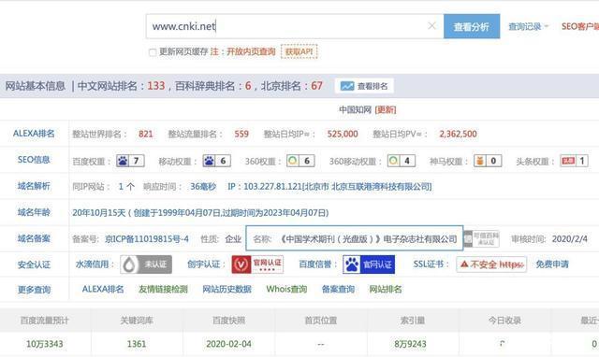Click the 360移动权重 icon showing 4
The width and height of the screenshot is (599, 357).
pyautogui.click(x=402, y=161)
